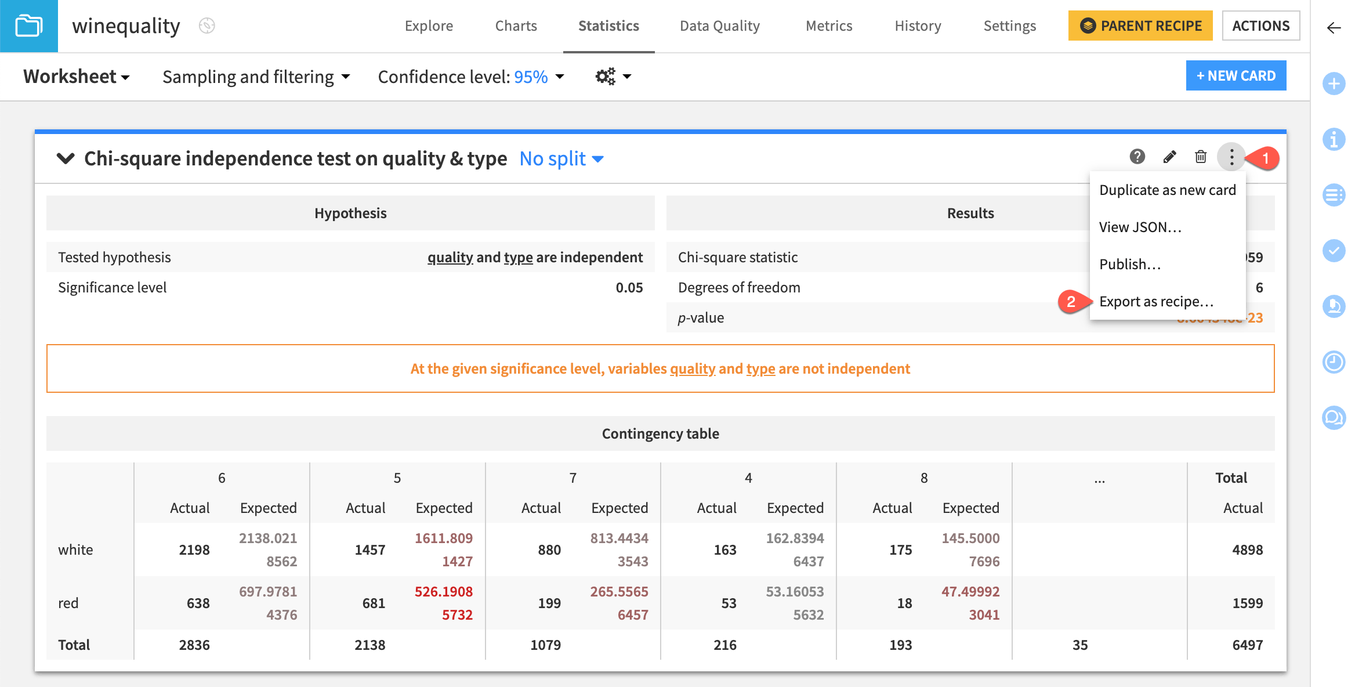Screen dimensions: 1355x687
Task: Click the pencil icon to edit the card
Action: tap(1169, 157)
